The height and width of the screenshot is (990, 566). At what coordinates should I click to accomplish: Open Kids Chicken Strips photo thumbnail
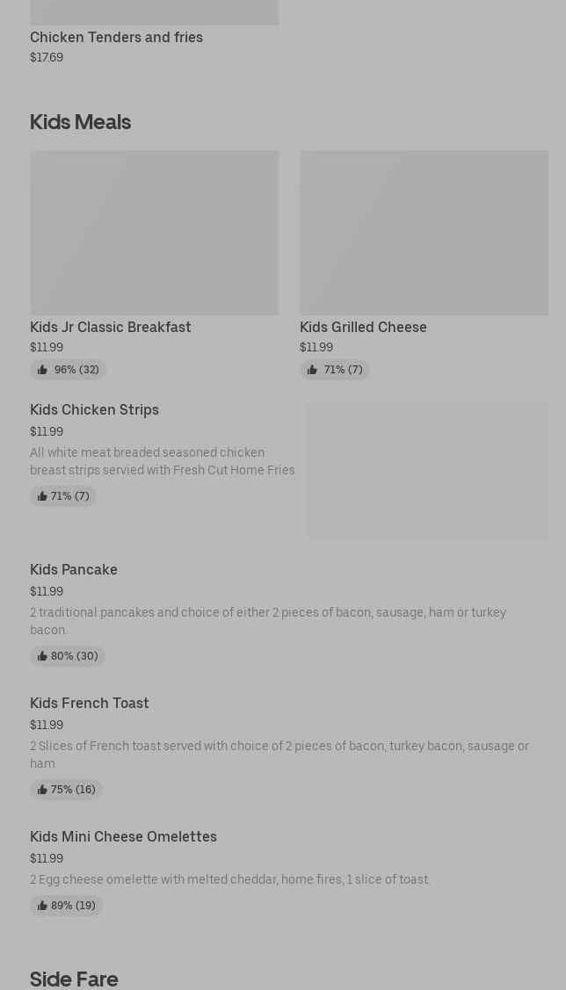pos(427,471)
